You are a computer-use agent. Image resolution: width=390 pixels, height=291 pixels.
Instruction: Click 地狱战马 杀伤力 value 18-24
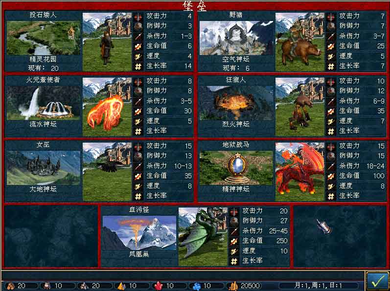tap(376, 166)
